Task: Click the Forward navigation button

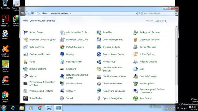Action: [x=27, y=13]
